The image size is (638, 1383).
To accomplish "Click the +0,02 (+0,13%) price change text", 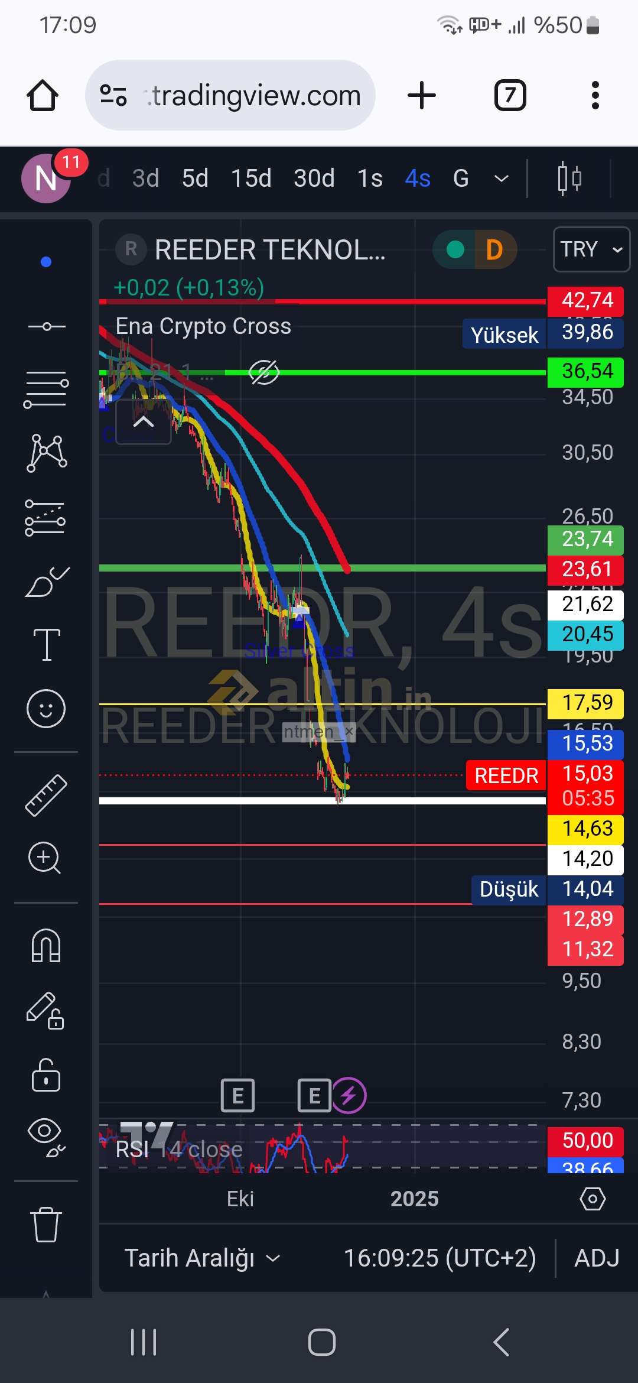I will [x=188, y=288].
